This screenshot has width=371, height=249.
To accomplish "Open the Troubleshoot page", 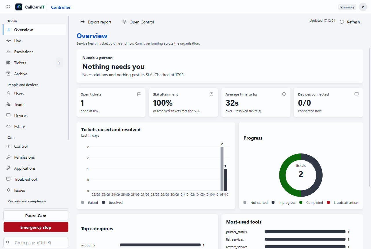I will (x=34, y=179).
